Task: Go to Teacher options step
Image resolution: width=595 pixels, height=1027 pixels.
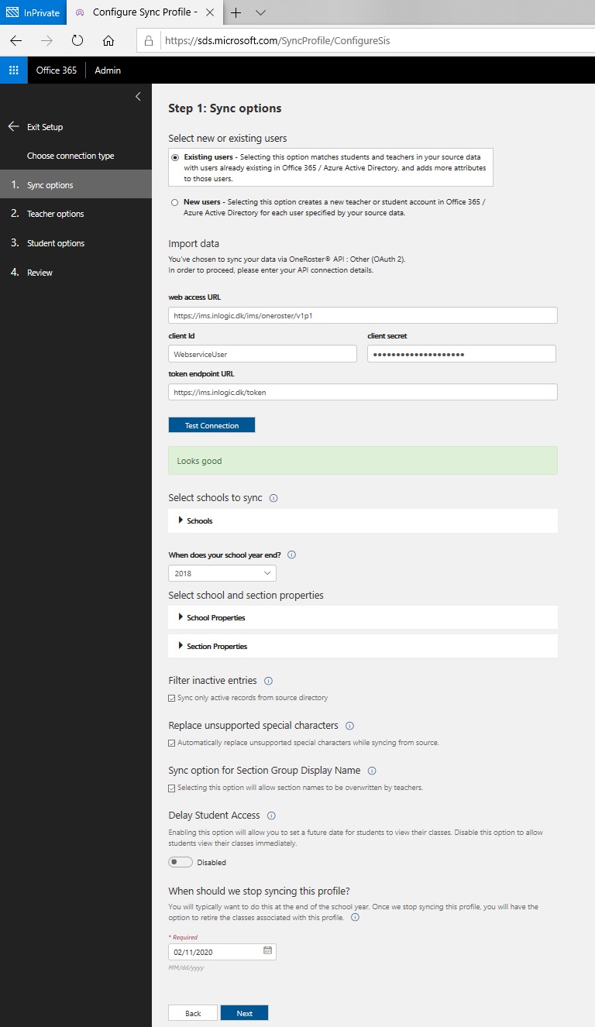Action: pyautogui.click(x=55, y=214)
